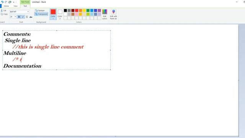The width and height of the screenshot is (245, 138).
Task: Pick the light turquoise color swatch
Action: click(x=92, y=14)
